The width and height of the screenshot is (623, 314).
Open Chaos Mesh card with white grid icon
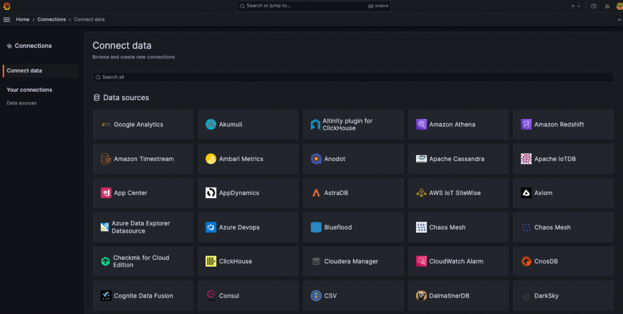pyautogui.click(x=458, y=227)
